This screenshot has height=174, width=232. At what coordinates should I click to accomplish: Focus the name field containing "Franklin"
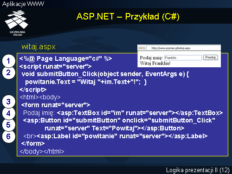pyautogui.click(x=183, y=58)
